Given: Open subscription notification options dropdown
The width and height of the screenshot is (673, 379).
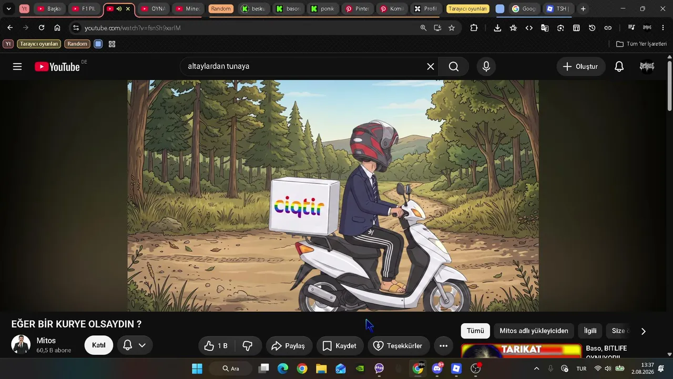Looking at the screenshot, I should click(134, 345).
